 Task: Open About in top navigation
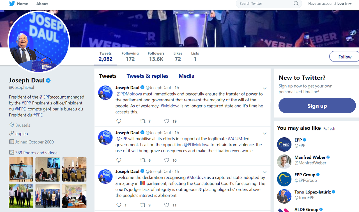[x=42, y=4]
